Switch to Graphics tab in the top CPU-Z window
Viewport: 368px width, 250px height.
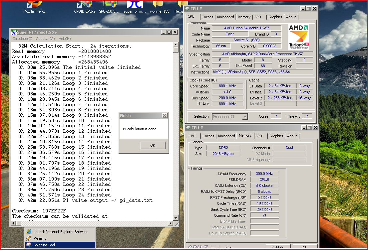[275, 17]
